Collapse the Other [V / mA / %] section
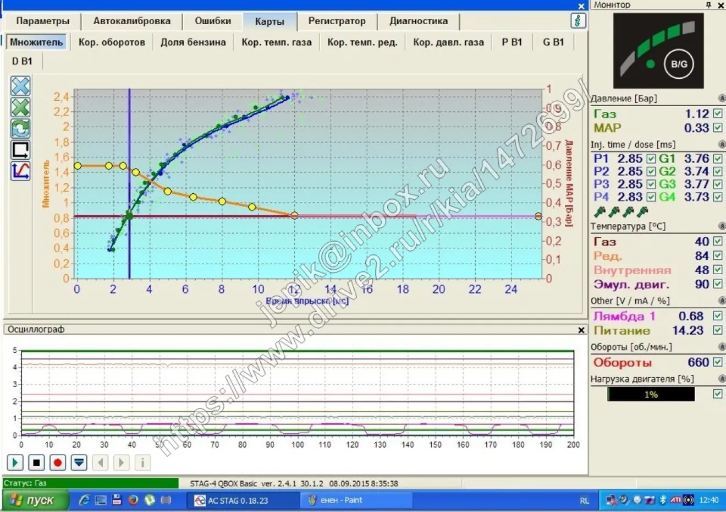726x512 pixels. click(722, 301)
